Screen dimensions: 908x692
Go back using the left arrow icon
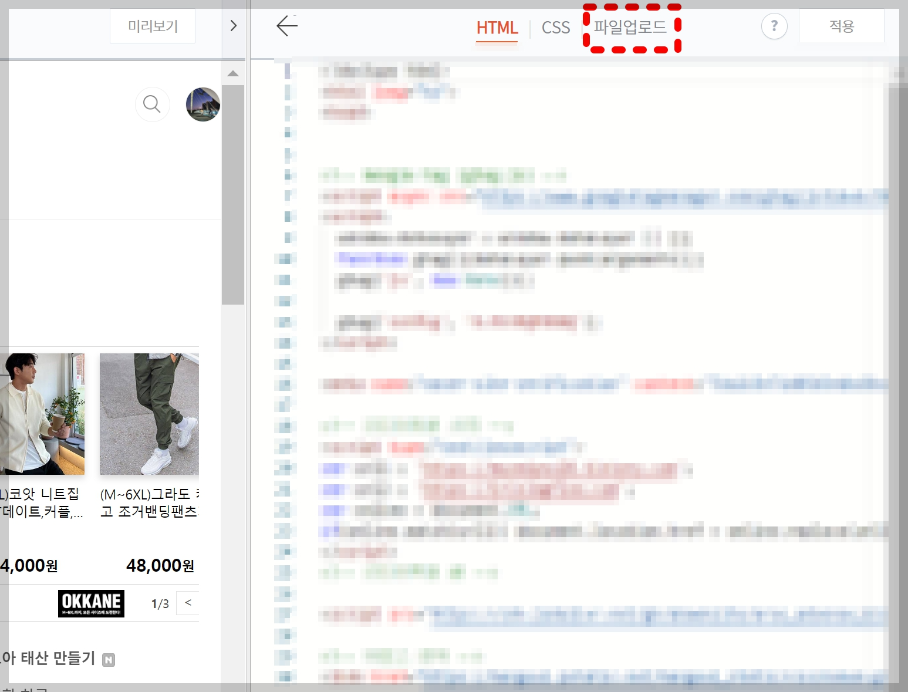click(x=287, y=26)
